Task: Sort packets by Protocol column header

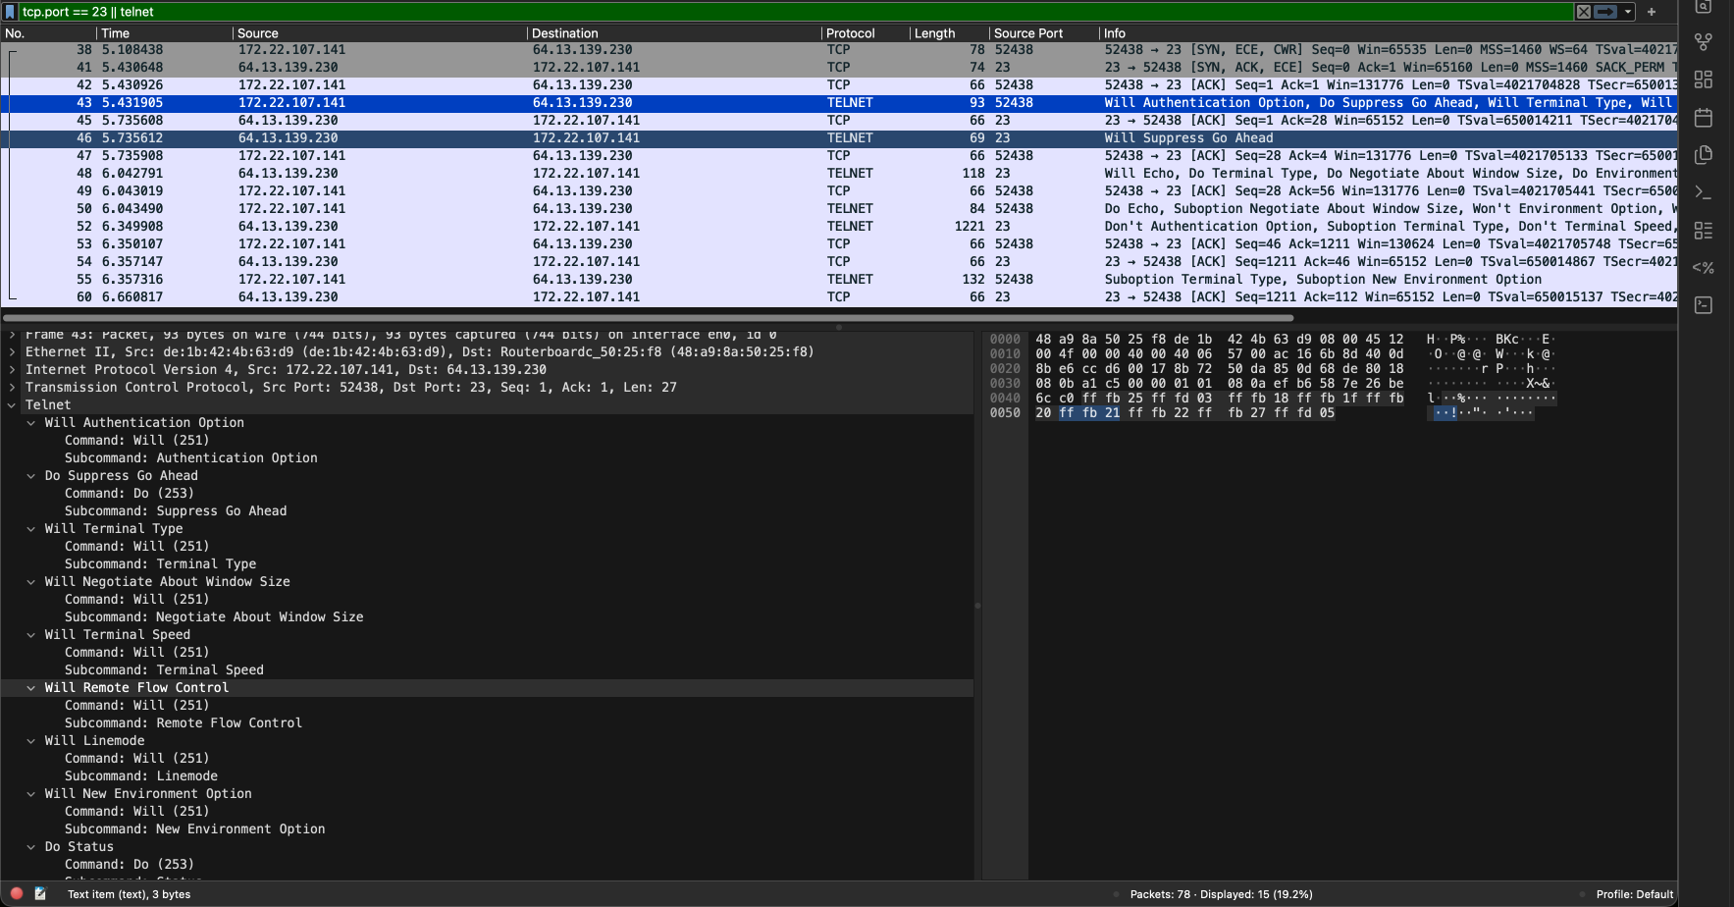Action: click(x=850, y=33)
